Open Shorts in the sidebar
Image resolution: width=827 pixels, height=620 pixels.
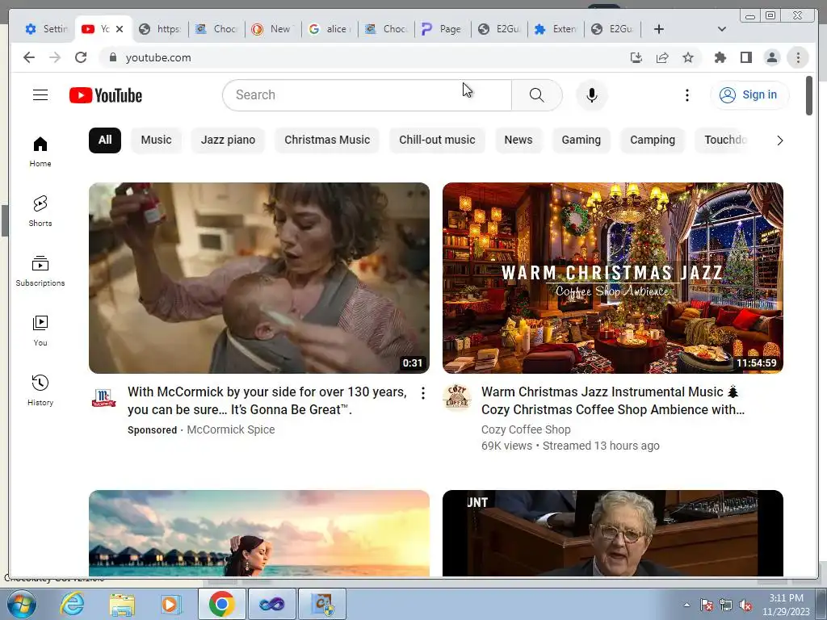(x=40, y=212)
